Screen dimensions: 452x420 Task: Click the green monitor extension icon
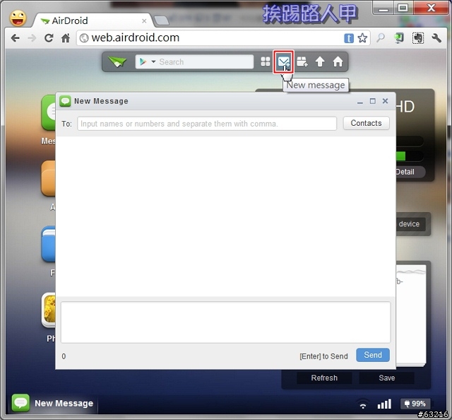(x=399, y=37)
